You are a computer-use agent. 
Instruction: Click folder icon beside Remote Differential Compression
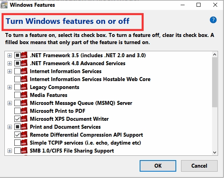pyautogui.click(x=24, y=135)
